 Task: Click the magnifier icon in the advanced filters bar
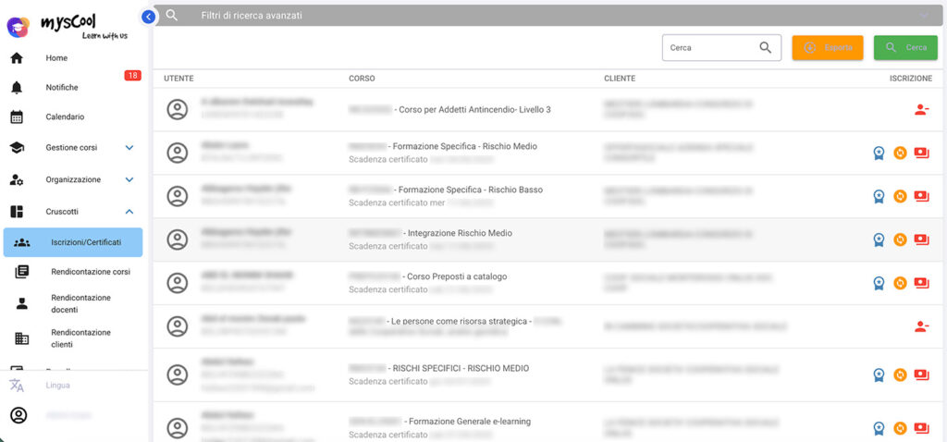click(x=171, y=16)
